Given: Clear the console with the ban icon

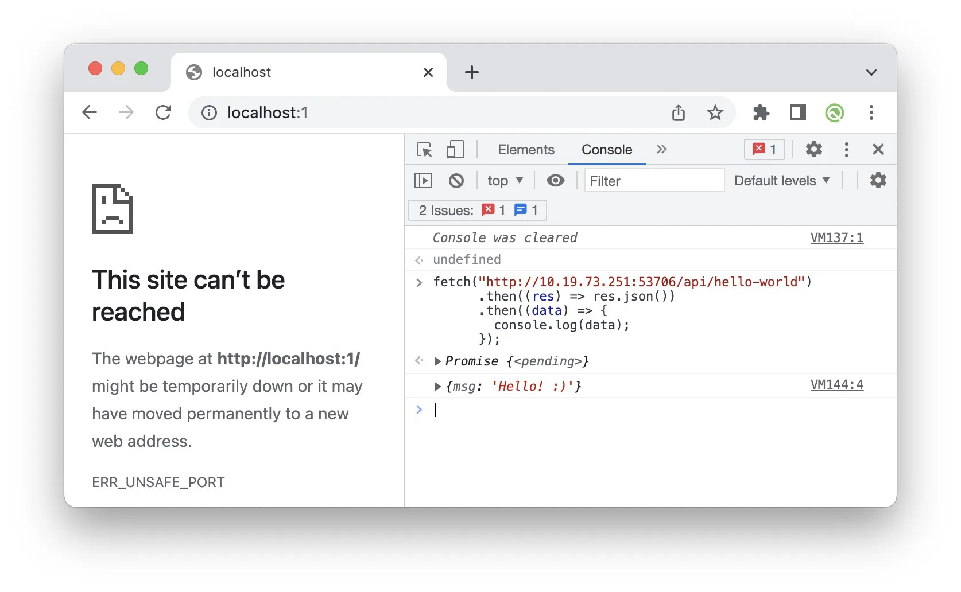Looking at the screenshot, I should point(456,181).
